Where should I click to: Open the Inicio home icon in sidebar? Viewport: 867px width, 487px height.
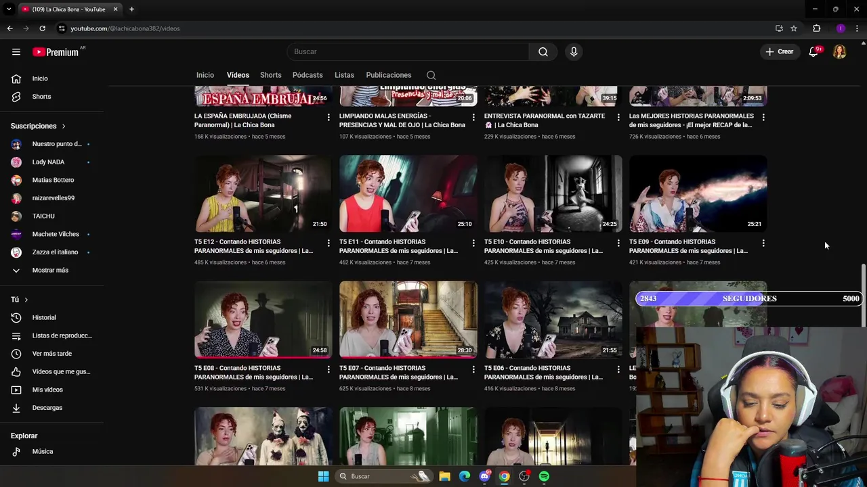(x=16, y=78)
